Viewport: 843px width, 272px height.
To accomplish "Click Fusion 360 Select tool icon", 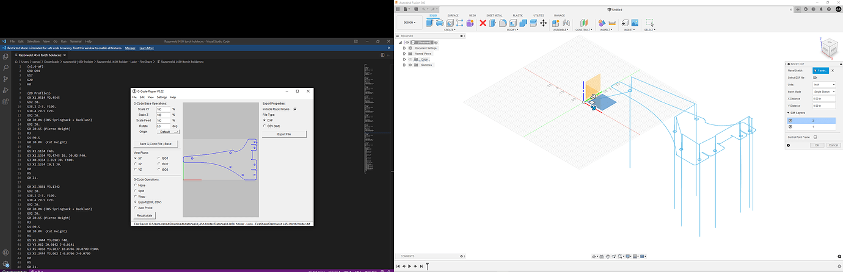I will (x=649, y=23).
